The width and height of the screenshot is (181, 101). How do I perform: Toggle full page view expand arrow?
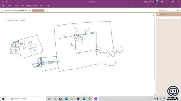tap(154, 15)
